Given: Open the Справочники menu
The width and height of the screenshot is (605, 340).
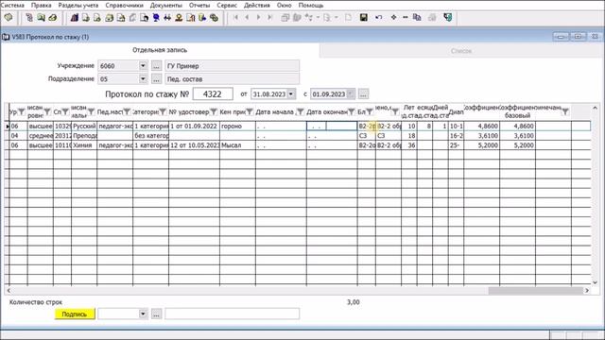Looking at the screenshot, I should (124, 6).
